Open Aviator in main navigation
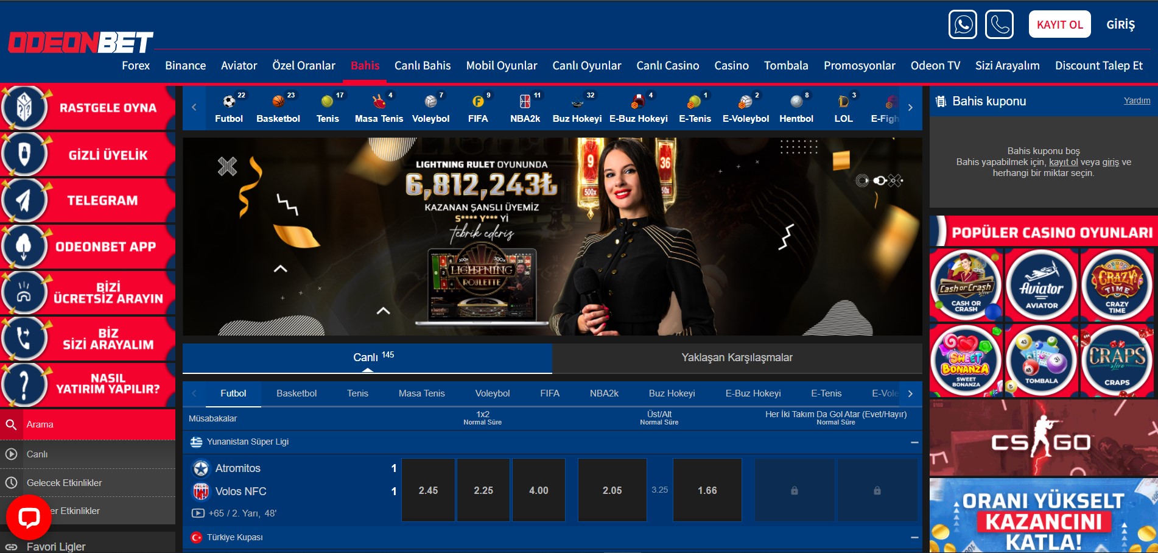Image resolution: width=1158 pixels, height=553 pixels. (239, 66)
